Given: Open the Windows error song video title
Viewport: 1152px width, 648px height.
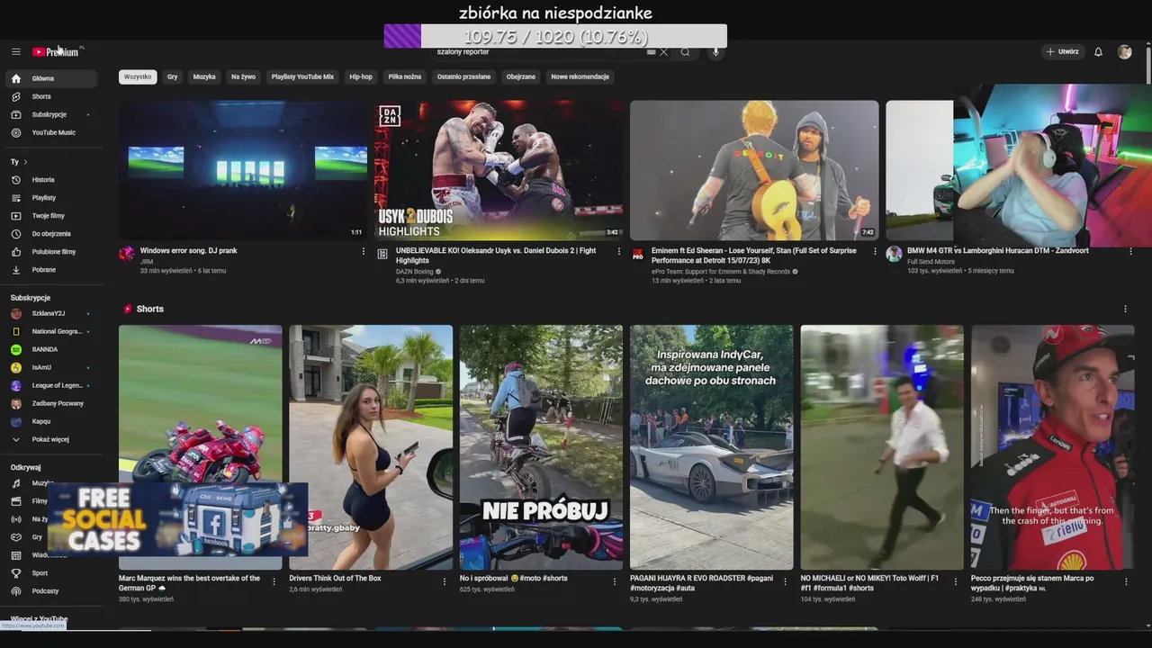Looking at the screenshot, I should [x=189, y=251].
